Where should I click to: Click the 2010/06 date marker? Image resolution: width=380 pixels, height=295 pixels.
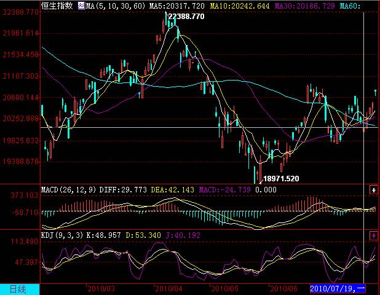[283, 289]
